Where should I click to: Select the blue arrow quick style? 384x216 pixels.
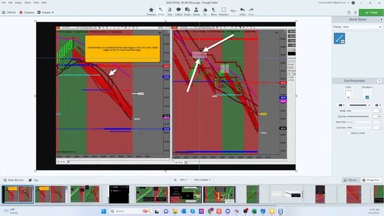(339, 38)
